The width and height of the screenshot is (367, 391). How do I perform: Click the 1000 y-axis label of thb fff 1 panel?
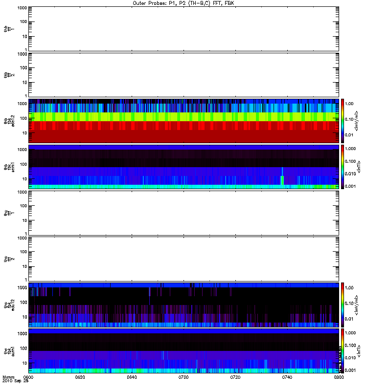(22, 8)
